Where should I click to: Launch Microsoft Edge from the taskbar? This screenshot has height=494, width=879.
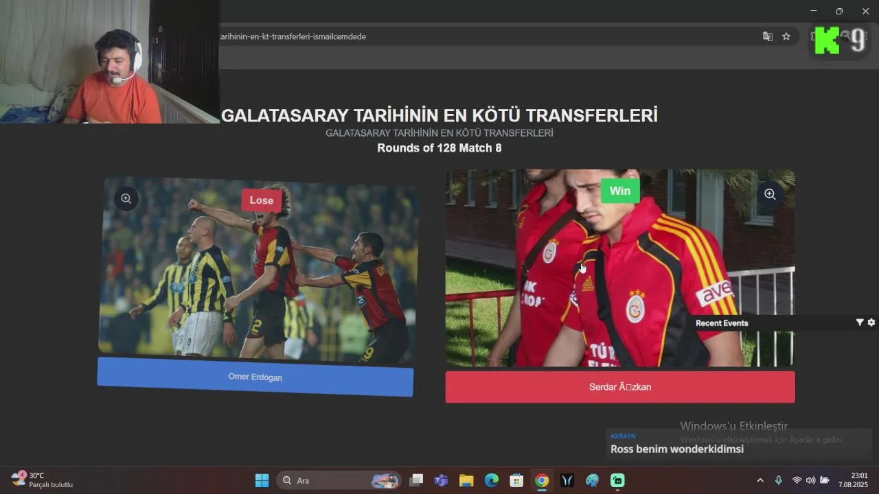[x=492, y=480]
